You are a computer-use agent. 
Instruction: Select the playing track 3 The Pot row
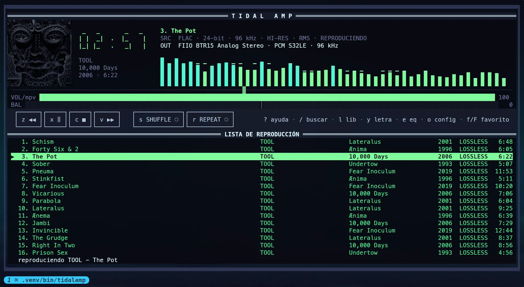pos(262,157)
